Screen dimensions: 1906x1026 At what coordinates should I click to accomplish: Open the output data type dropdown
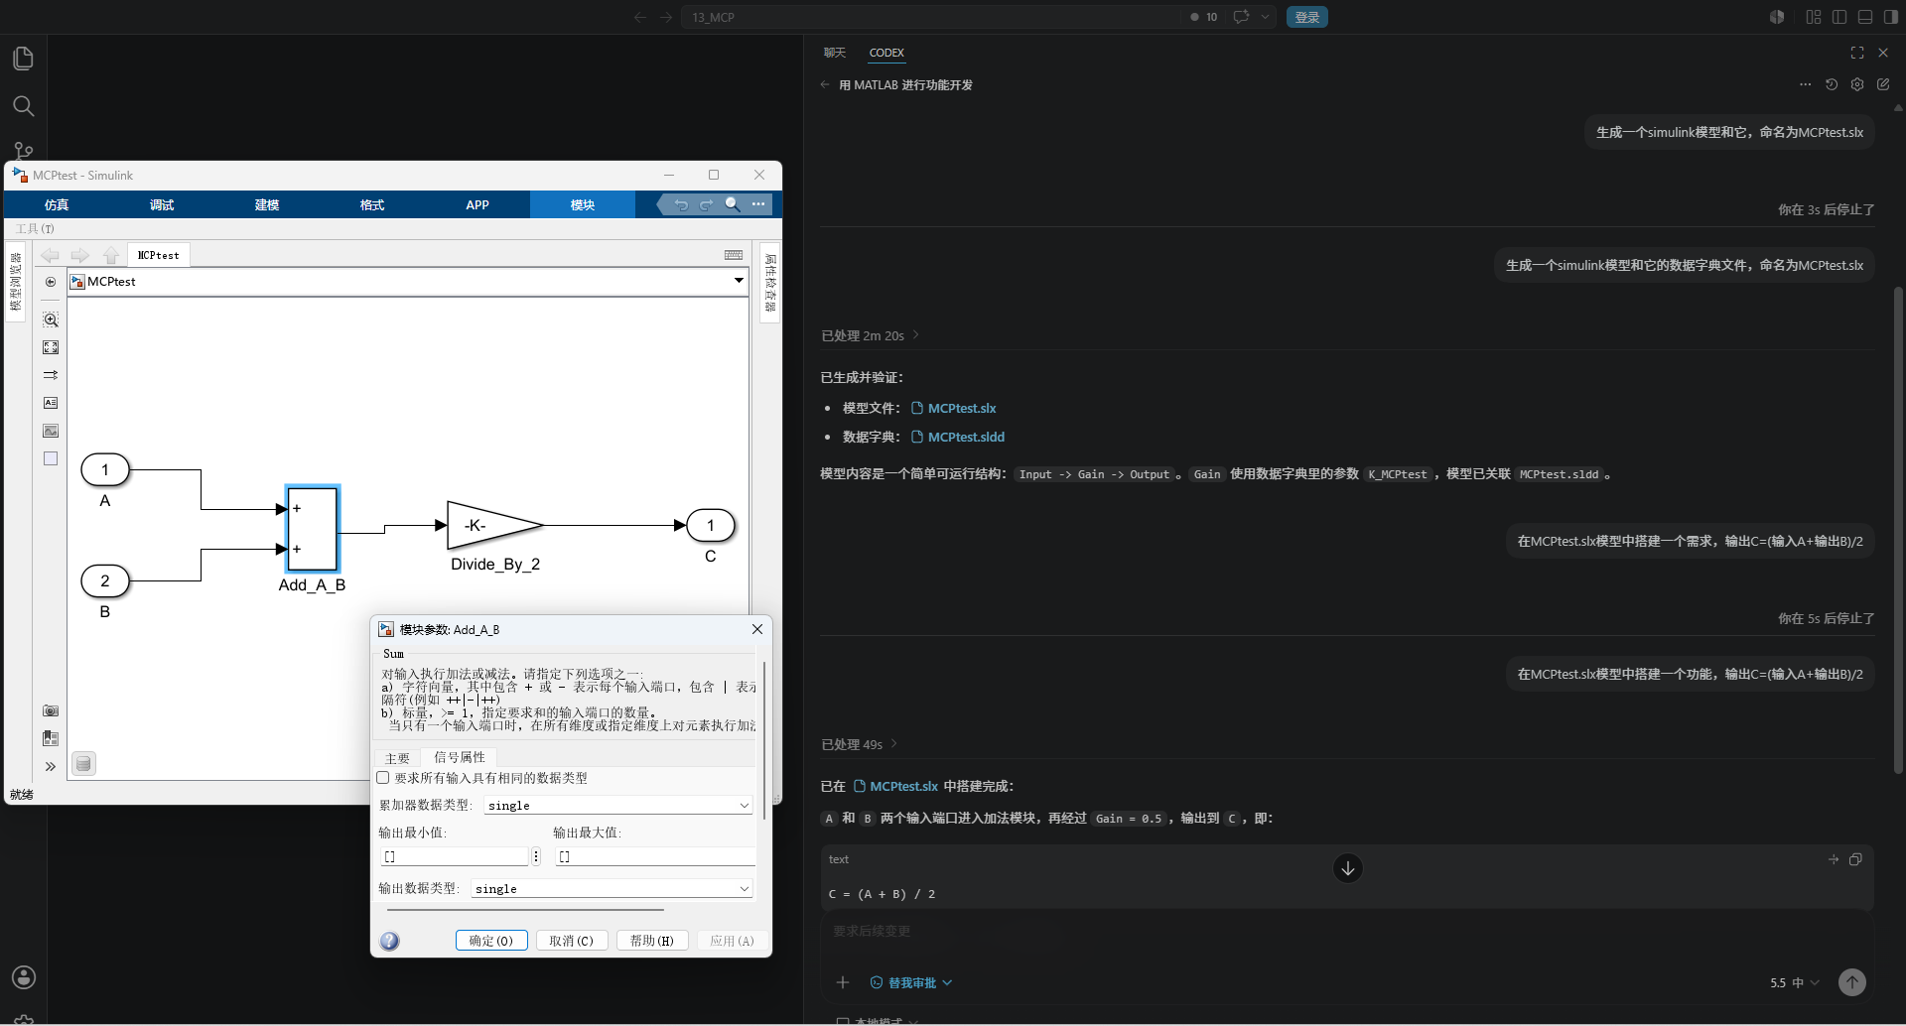click(613, 889)
